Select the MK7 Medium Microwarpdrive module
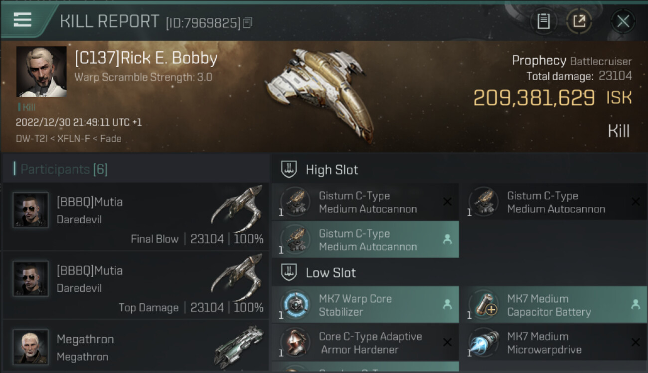648x373 pixels. pos(554,343)
